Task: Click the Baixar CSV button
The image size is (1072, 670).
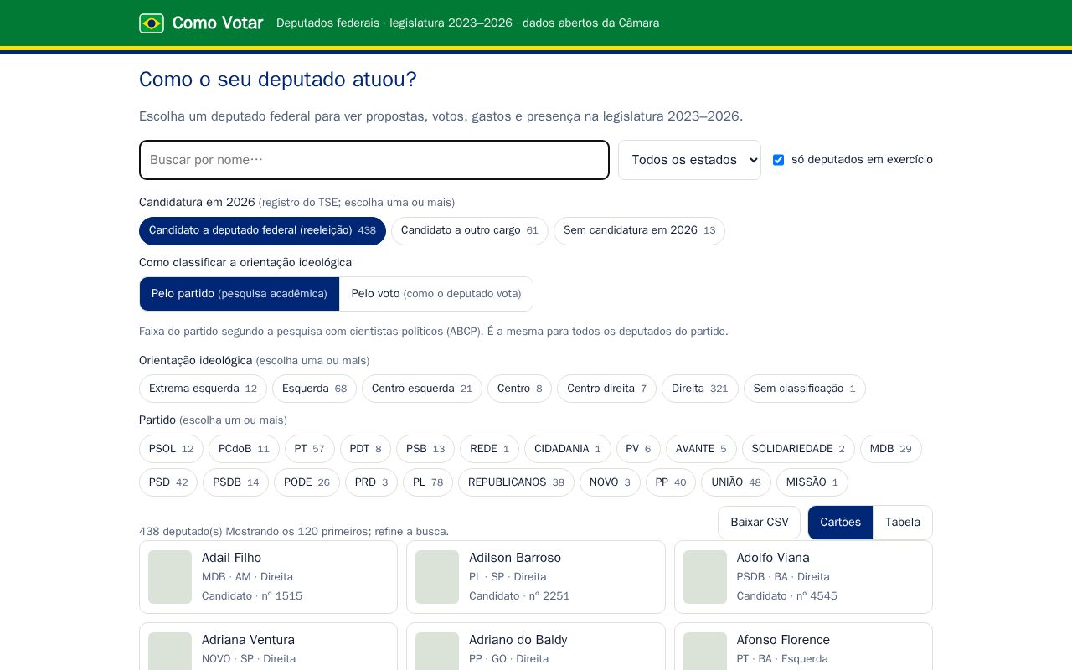Action: point(760,523)
